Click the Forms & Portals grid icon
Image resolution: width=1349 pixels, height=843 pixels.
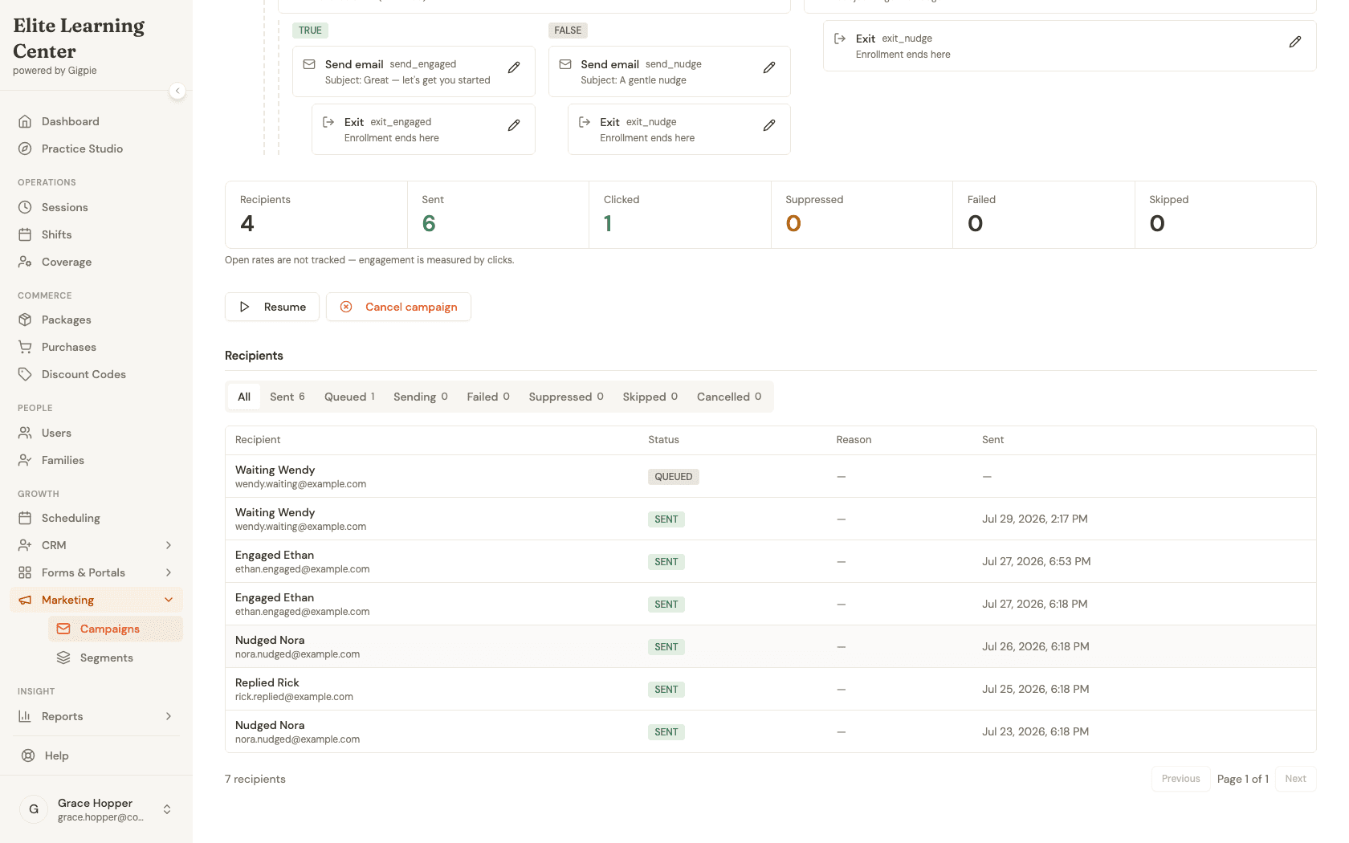pyautogui.click(x=25, y=572)
